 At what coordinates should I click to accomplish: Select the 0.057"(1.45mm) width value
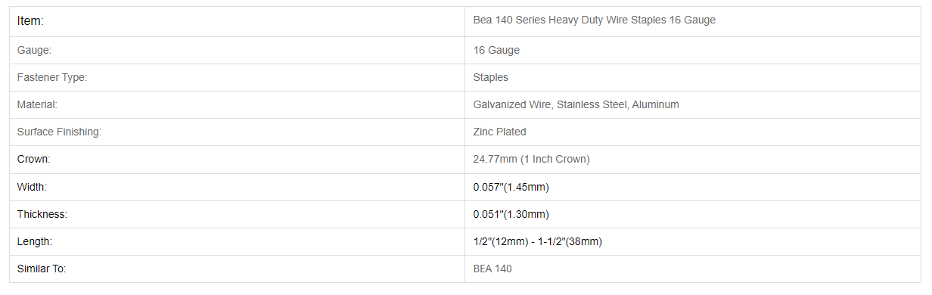(511, 187)
